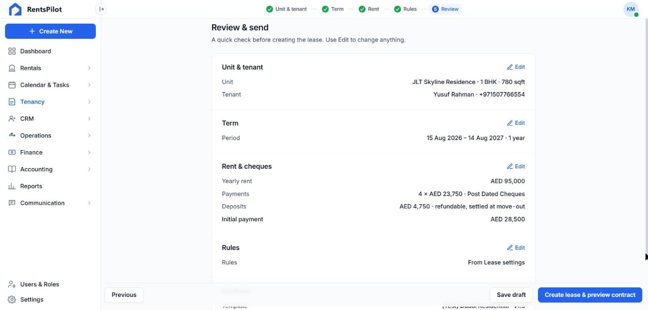The image size is (648, 310).
Task: Select the Review step indicator
Action: pyautogui.click(x=445, y=9)
